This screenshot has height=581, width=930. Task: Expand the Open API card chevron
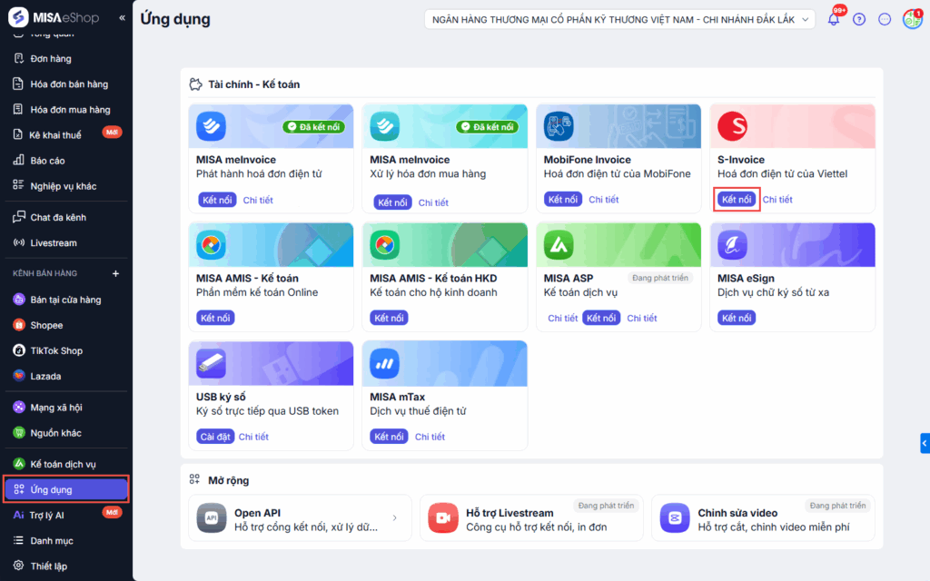pyautogui.click(x=395, y=518)
